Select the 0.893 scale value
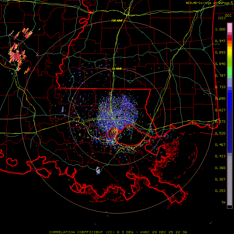The image size is (234, 234). [220, 52]
